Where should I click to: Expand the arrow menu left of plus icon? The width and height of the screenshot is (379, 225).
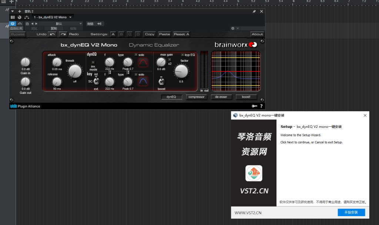click(12, 11)
